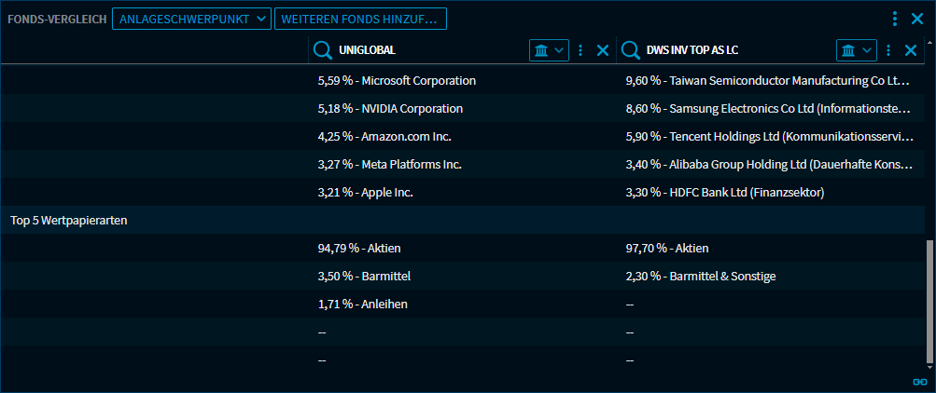Click the Weiteren Fonds hinzufügen button

(359, 19)
